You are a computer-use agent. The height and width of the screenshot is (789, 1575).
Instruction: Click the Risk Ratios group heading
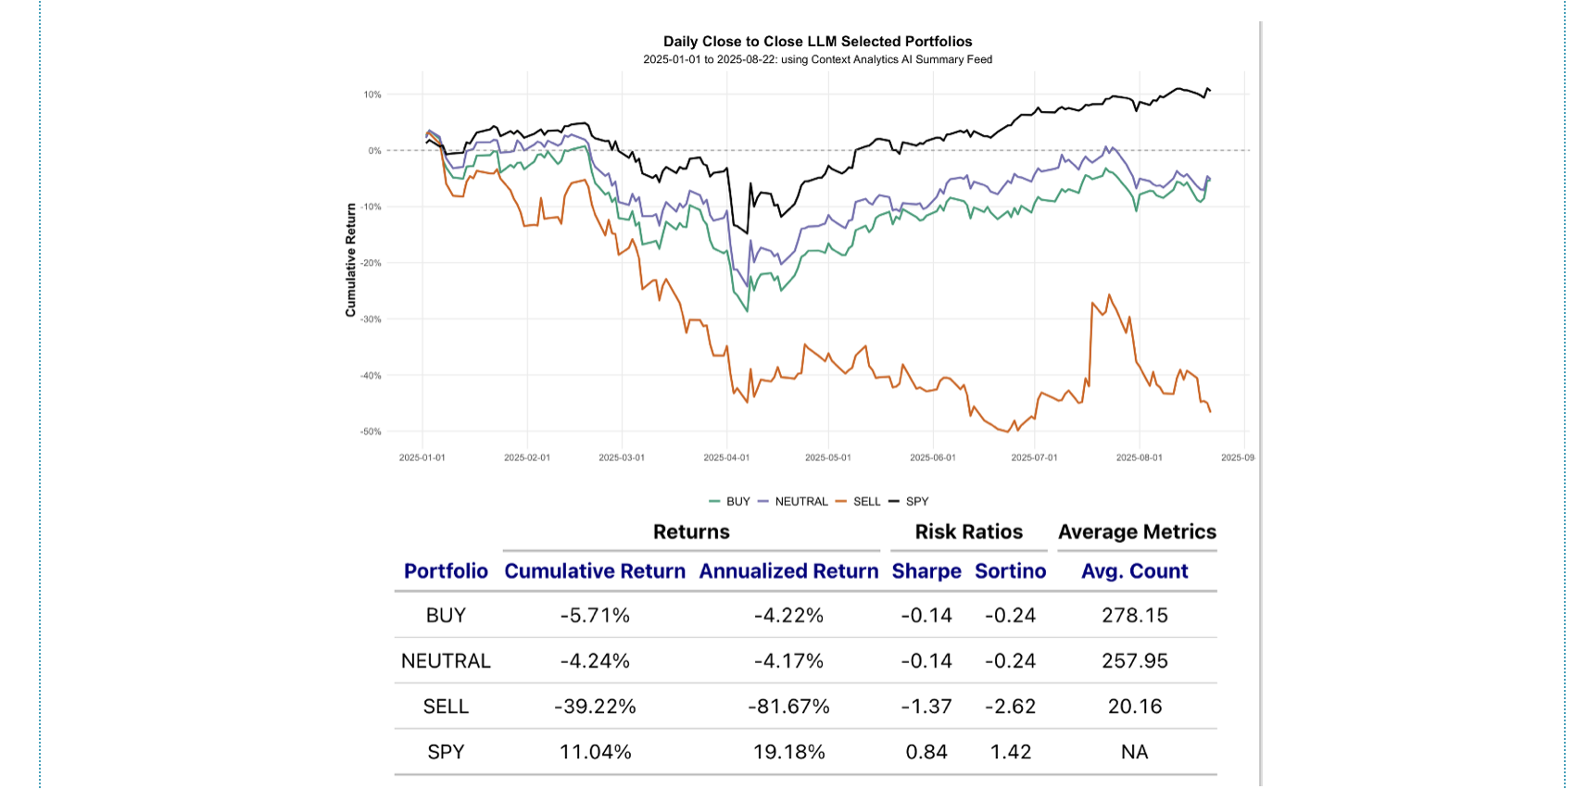coord(968,532)
